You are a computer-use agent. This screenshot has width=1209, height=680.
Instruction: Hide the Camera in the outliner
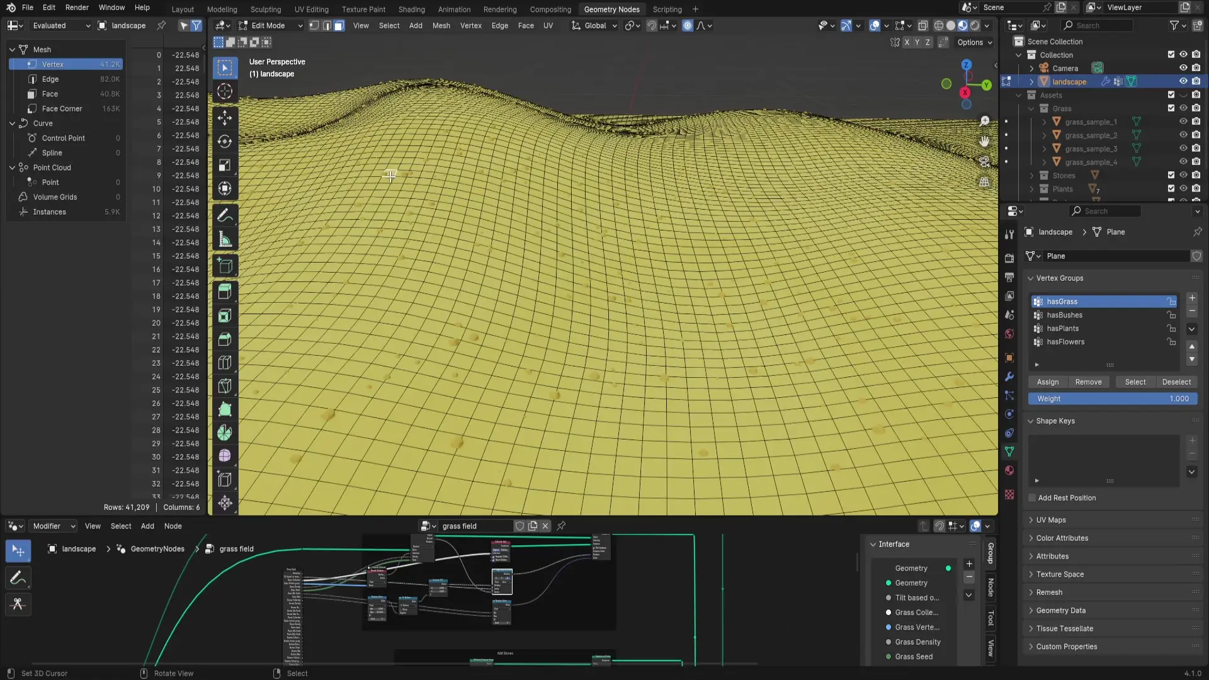[x=1184, y=68]
